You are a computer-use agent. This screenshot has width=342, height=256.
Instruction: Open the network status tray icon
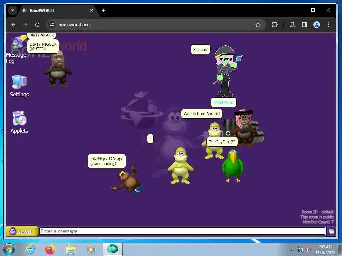(x=300, y=250)
